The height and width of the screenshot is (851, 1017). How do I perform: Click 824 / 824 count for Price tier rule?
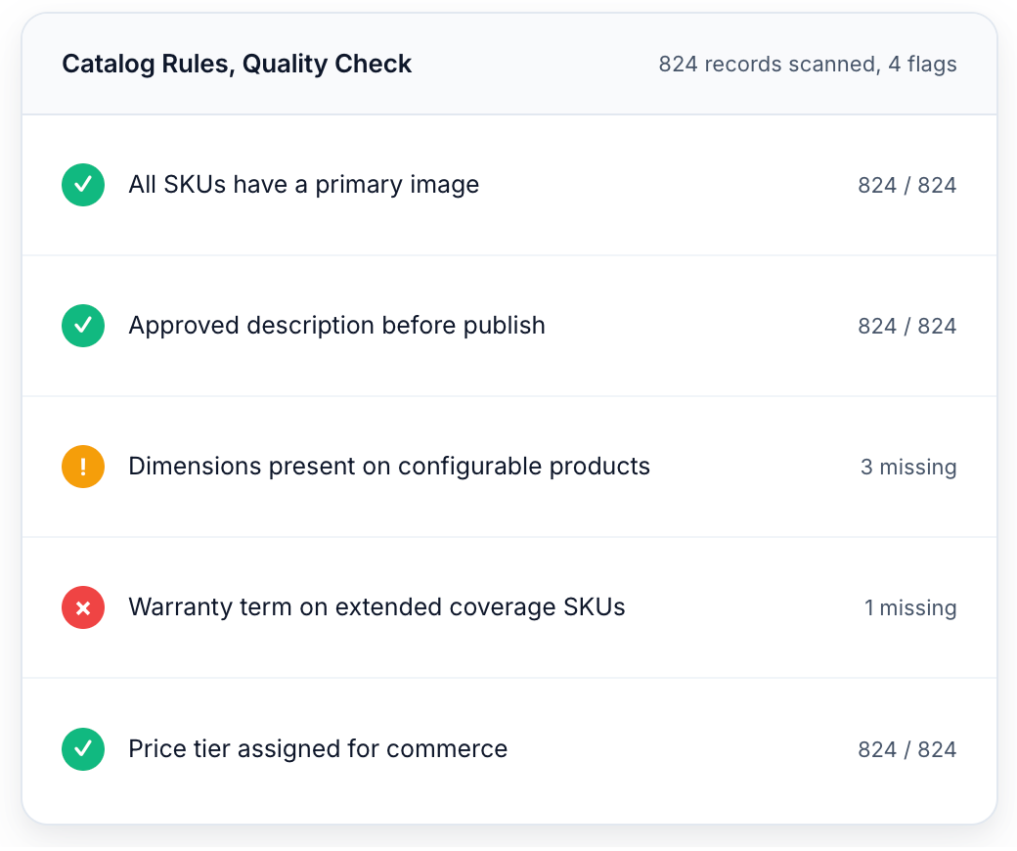pos(906,750)
